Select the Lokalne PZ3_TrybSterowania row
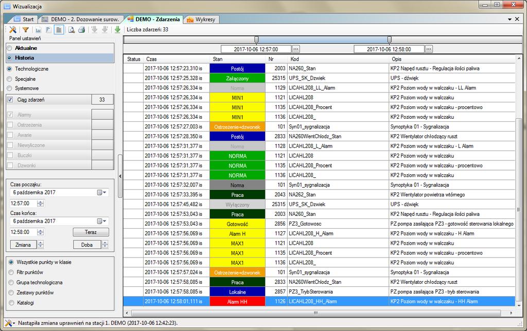The height and width of the screenshot is (331, 527). pyautogui.click(x=319, y=292)
